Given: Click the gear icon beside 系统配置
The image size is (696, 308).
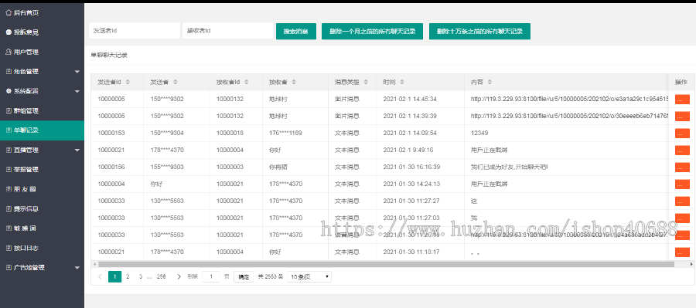Looking at the screenshot, I should tap(9, 91).
